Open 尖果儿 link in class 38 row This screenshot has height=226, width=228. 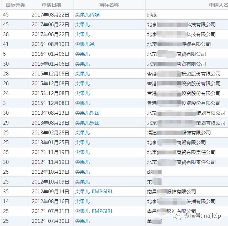click(x=82, y=34)
